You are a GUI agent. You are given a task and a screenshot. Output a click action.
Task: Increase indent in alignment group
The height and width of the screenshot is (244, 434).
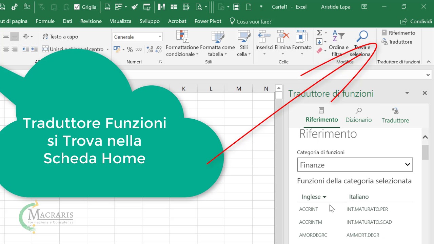(34, 49)
